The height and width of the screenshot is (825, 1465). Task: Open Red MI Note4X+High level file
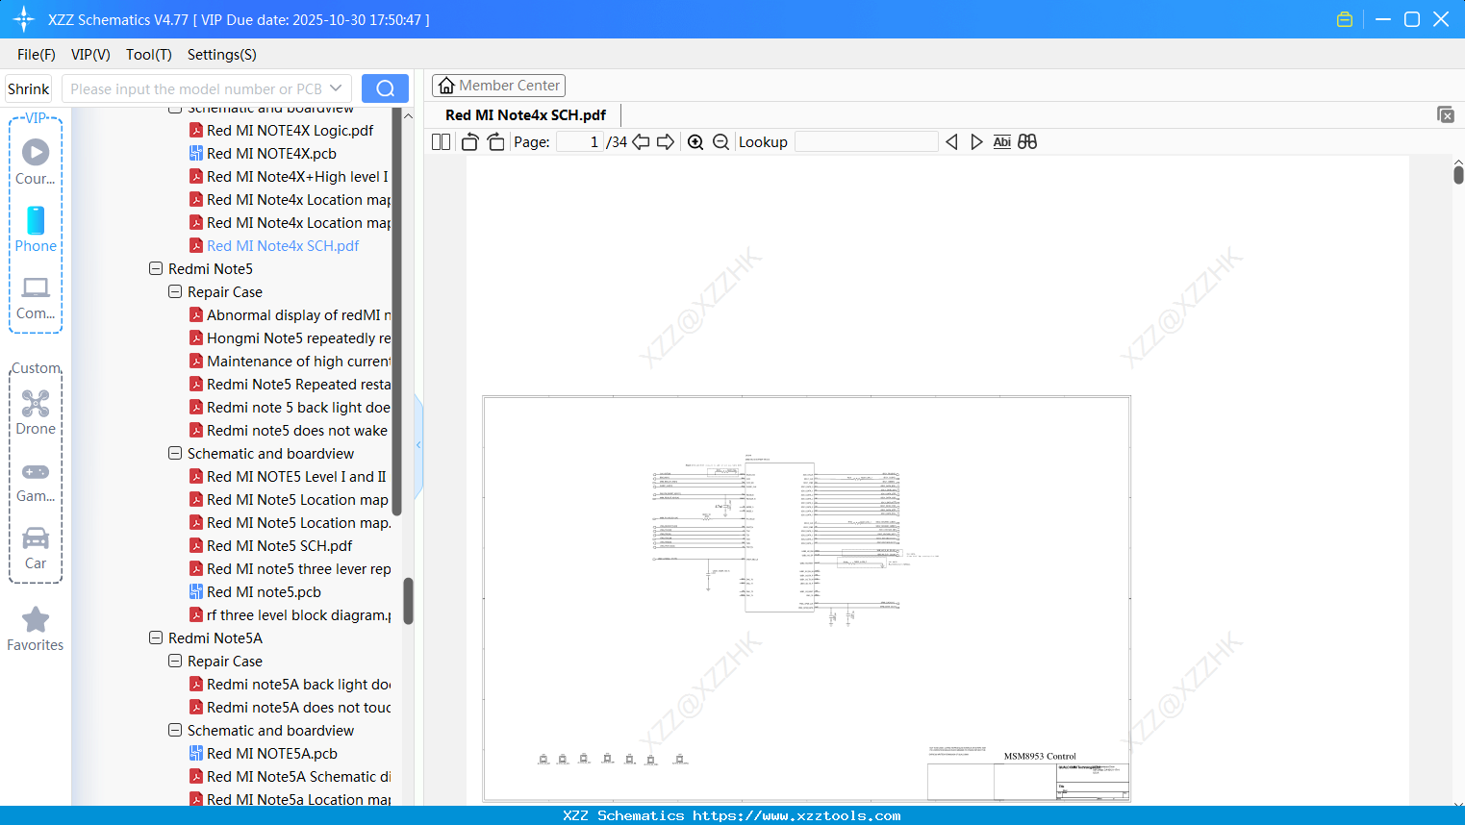click(x=290, y=177)
